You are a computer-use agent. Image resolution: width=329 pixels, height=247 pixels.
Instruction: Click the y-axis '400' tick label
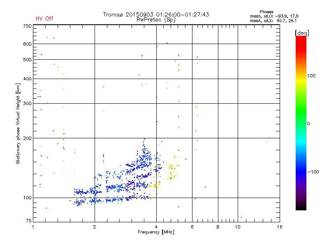(27, 79)
